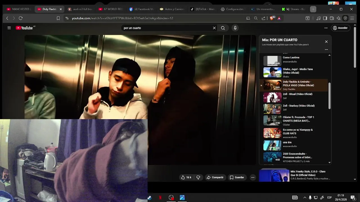Play una tira by enzocerobulto
The height and width of the screenshot is (202, 360).
tap(294, 145)
